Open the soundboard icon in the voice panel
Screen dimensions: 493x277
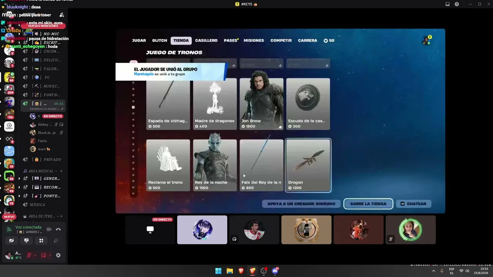pyautogui.click(x=56, y=240)
